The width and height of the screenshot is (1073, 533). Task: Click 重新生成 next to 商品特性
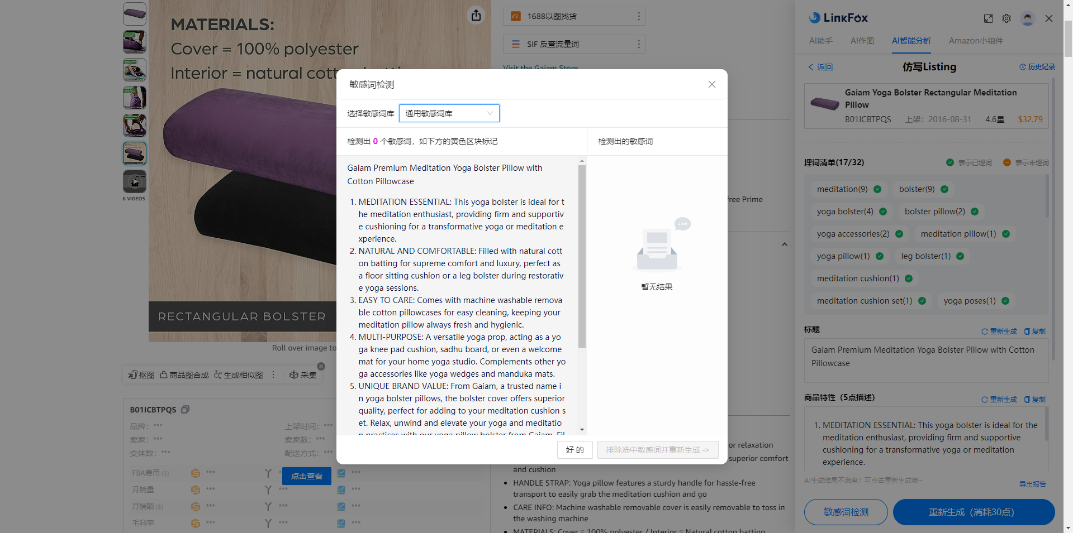click(x=999, y=400)
